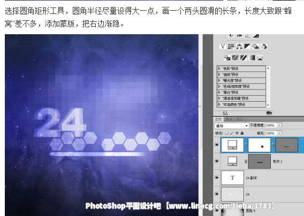
Task: Toggle visibility of 图层 5
Action: coord(217,210)
